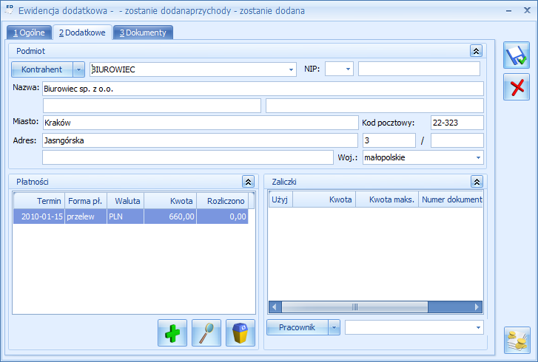Click the Forma pł. column header

[86, 201]
